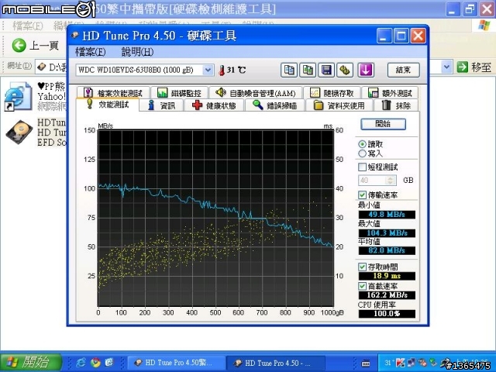496x372 pixels.
Task: Toggle the 存取時間 access time checkbox
Action: coord(362,267)
